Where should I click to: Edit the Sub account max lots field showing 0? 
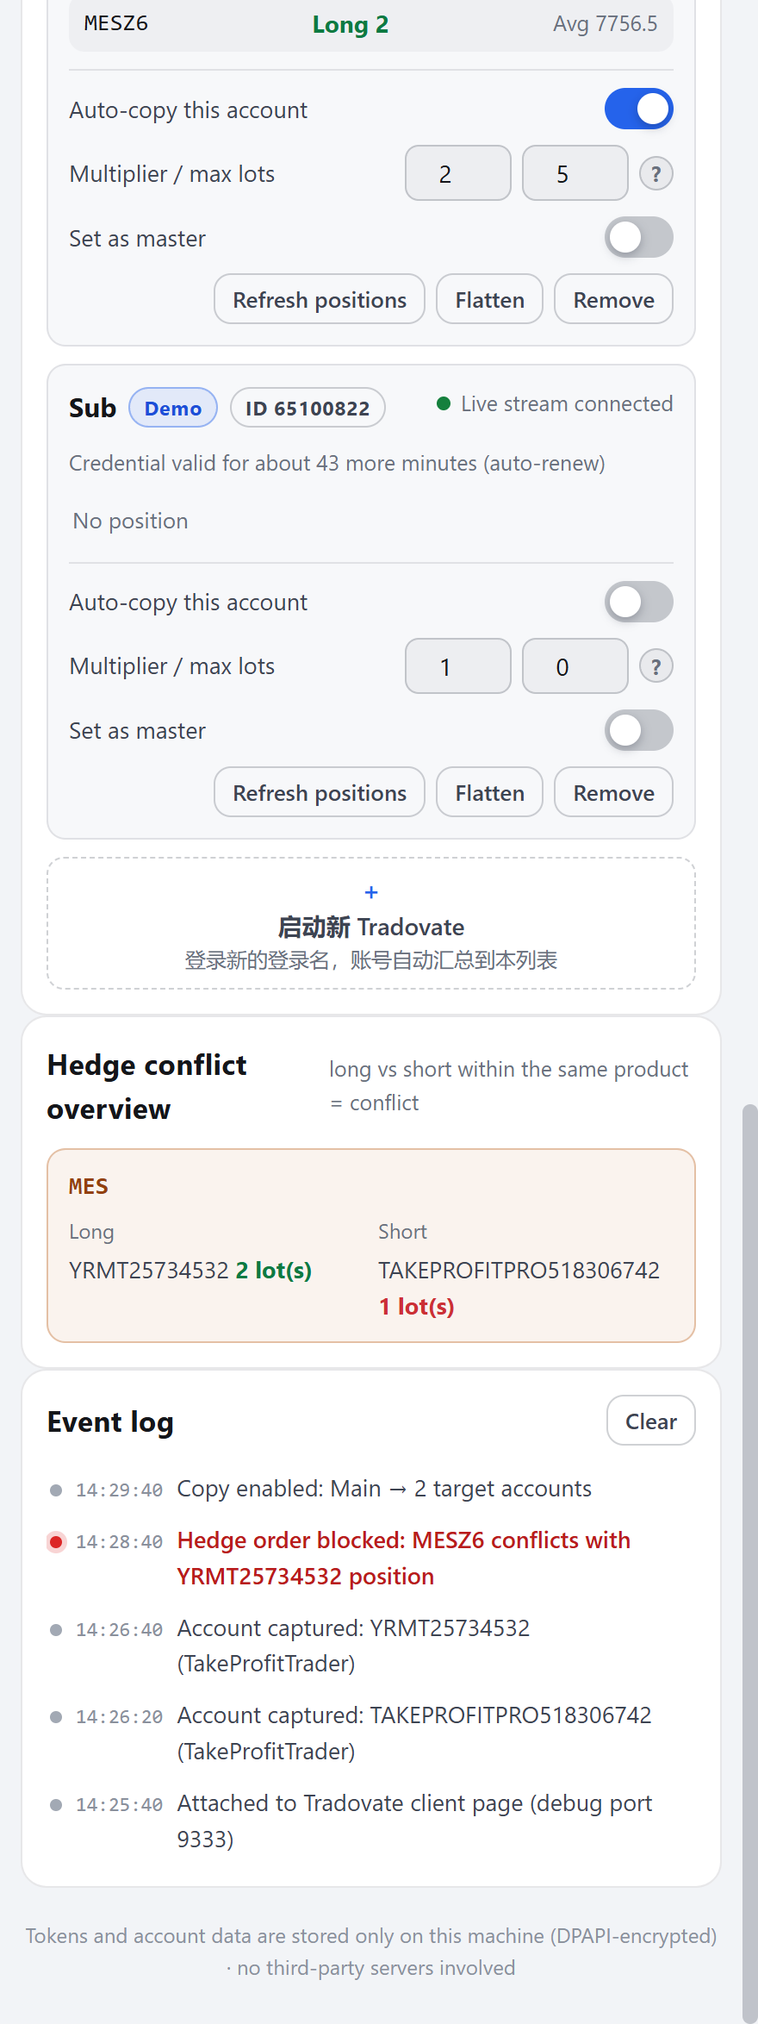pos(575,666)
